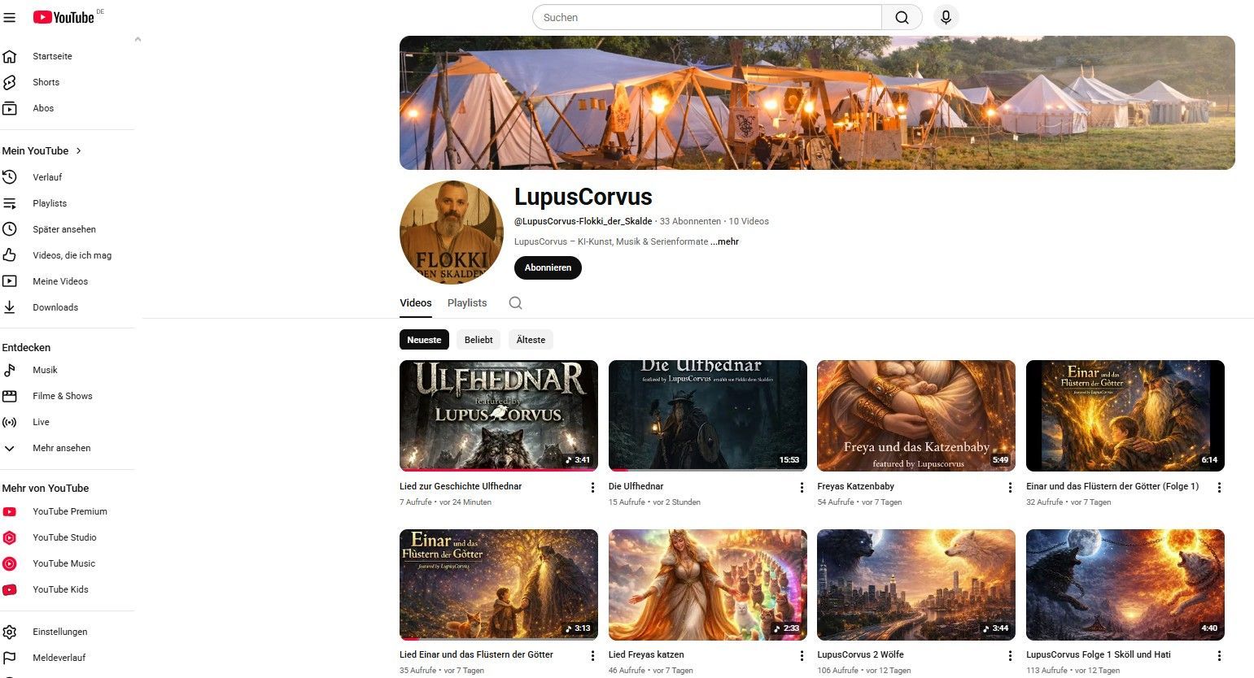Screen dimensions: 1254x678
Task: Open the LupusCorvus channel avatar
Action: 452,233
